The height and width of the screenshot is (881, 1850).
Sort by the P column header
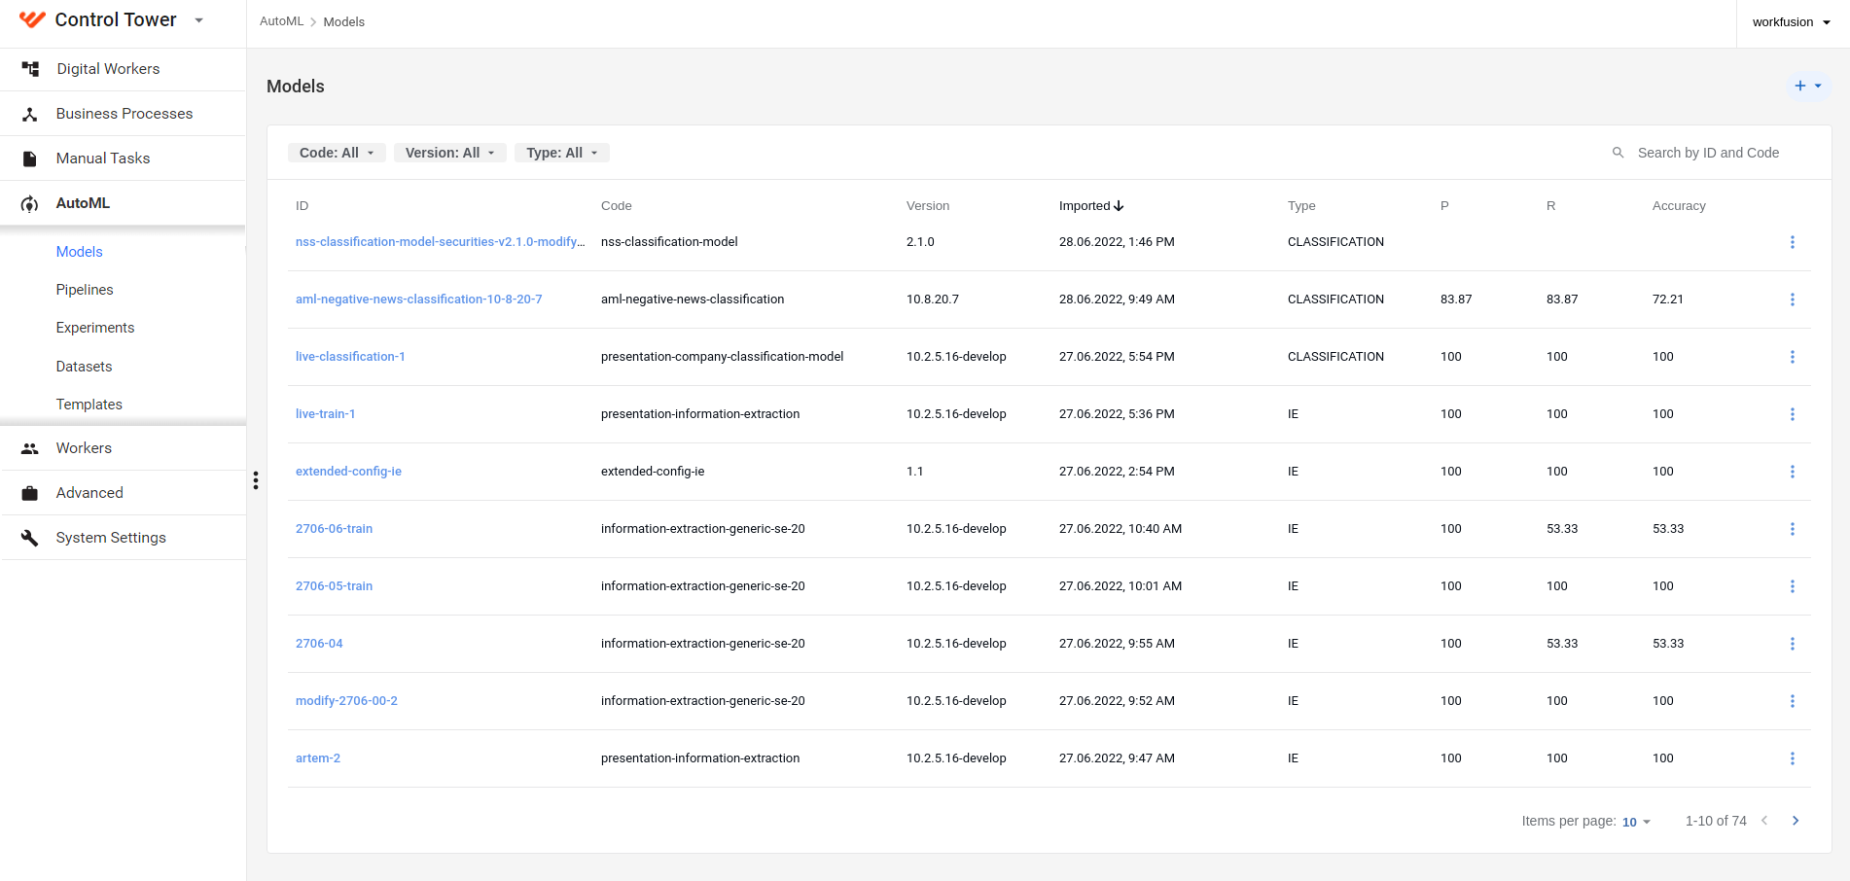1444,206
